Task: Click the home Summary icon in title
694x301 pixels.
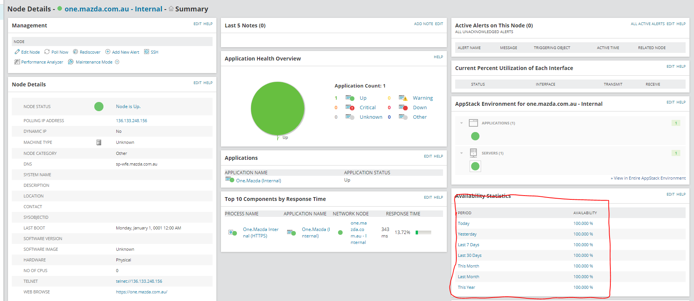Action: point(171,8)
